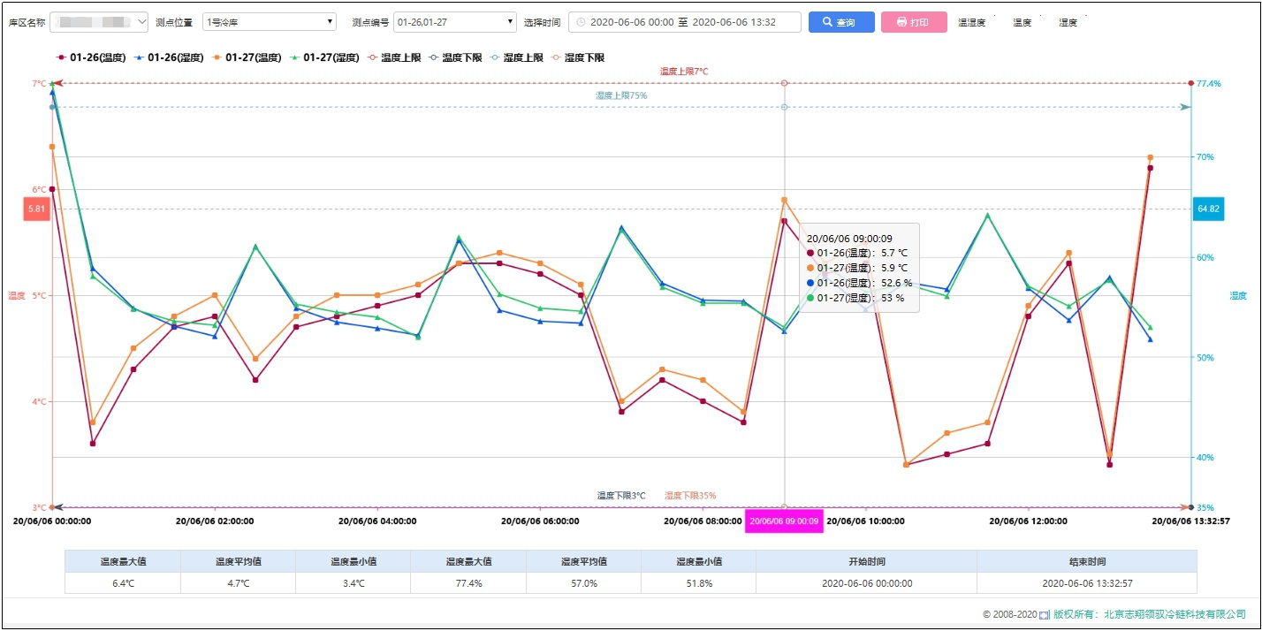This screenshot has width=1262, height=631.
Task: Hide the 01-27(温度) legend series
Action: tap(247, 57)
